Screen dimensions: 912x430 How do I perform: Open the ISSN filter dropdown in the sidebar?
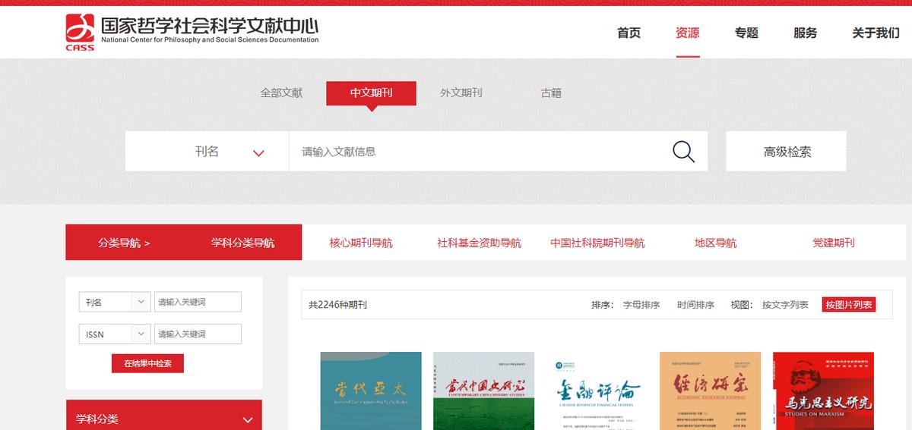(x=114, y=334)
